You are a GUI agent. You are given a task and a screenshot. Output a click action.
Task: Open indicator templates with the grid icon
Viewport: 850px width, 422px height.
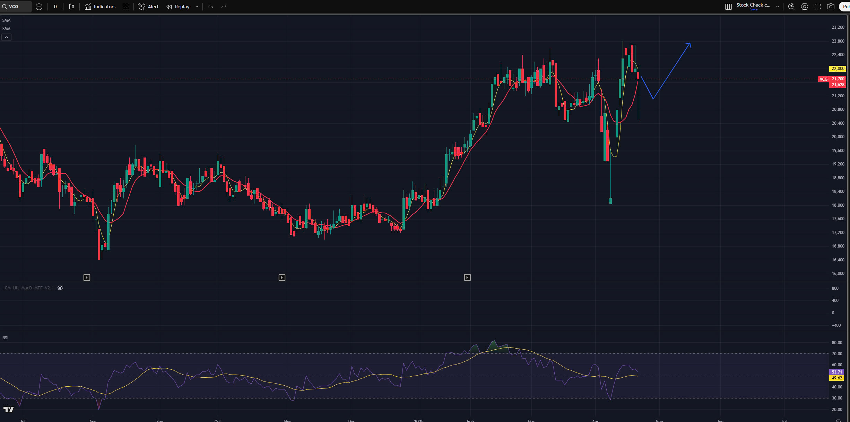125,7
